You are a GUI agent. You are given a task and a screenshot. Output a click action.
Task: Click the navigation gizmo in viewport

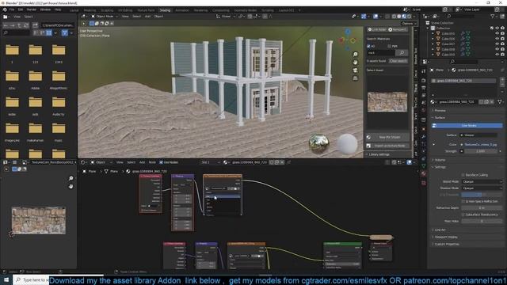pyautogui.click(x=348, y=40)
